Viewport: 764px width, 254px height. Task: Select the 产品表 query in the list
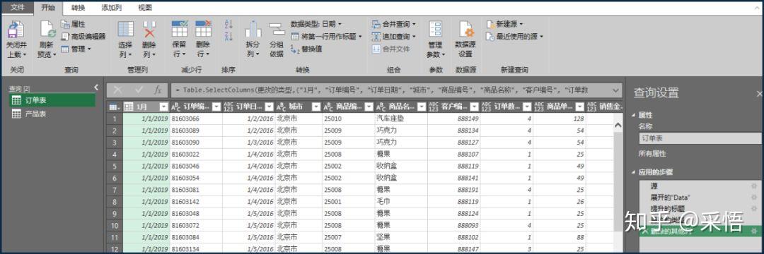(x=52, y=114)
